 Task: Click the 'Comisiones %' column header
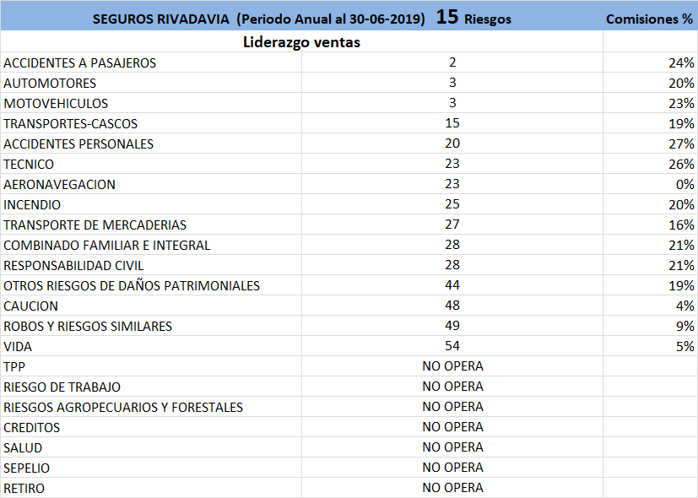(650, 19)
